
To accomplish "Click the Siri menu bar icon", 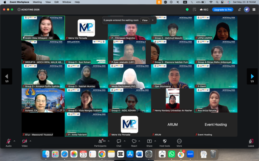I will [229, 2].
